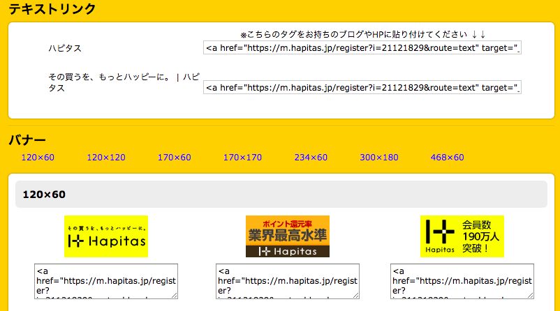
Task: Select the 170×170 banner size link
Action: 242,158
